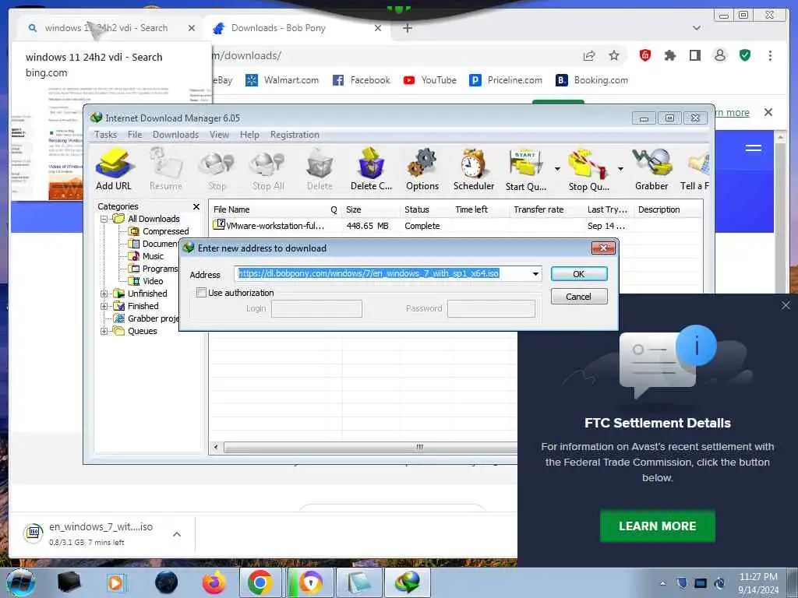This screenshot has height=598, width=798.
Task: Confirm the new address with OK
Action: click(579, 273)
